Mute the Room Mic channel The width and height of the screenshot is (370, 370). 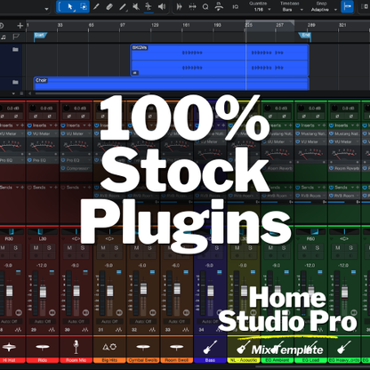click(x=69, y=247)
